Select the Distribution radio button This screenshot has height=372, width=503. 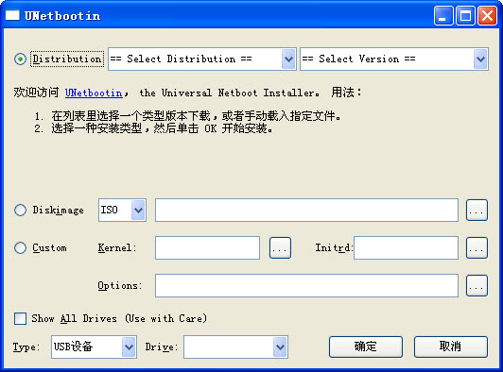pyautogui.click(x=20, y=59)
